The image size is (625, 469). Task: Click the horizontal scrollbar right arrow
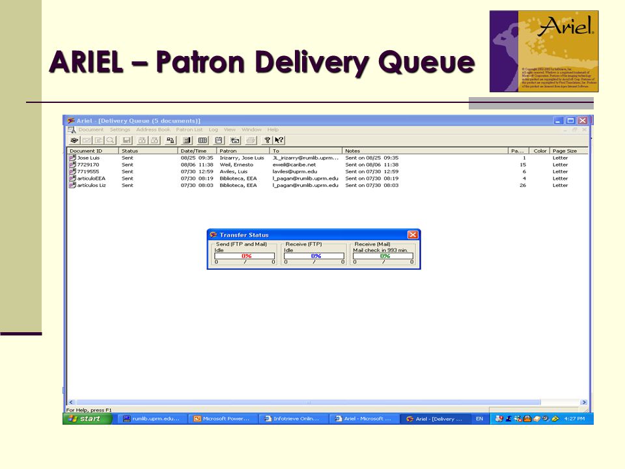[x=584, y=403]
